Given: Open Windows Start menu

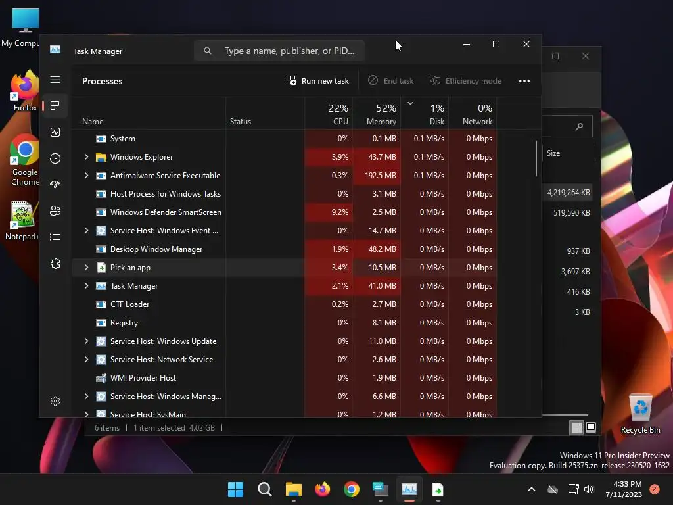Looking at the screenshot, I should click(235, 489).
